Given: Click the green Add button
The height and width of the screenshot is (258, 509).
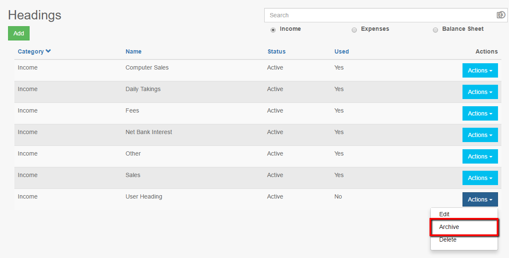Looking at the screenshot, I should coord(19,33).
